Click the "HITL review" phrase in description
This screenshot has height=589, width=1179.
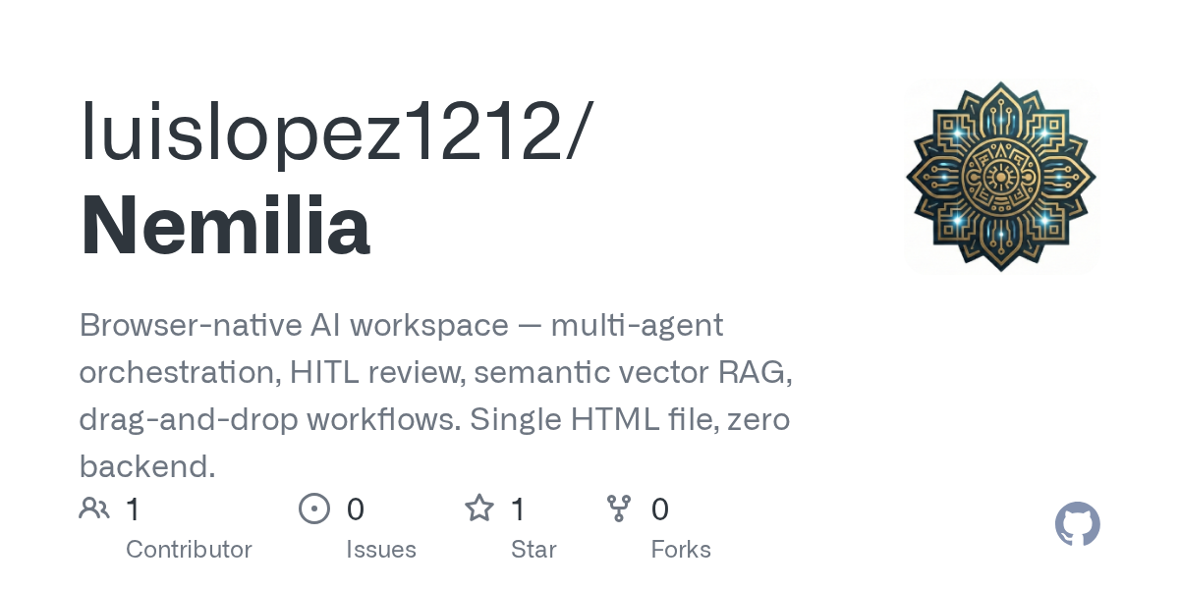pos(356,372)
